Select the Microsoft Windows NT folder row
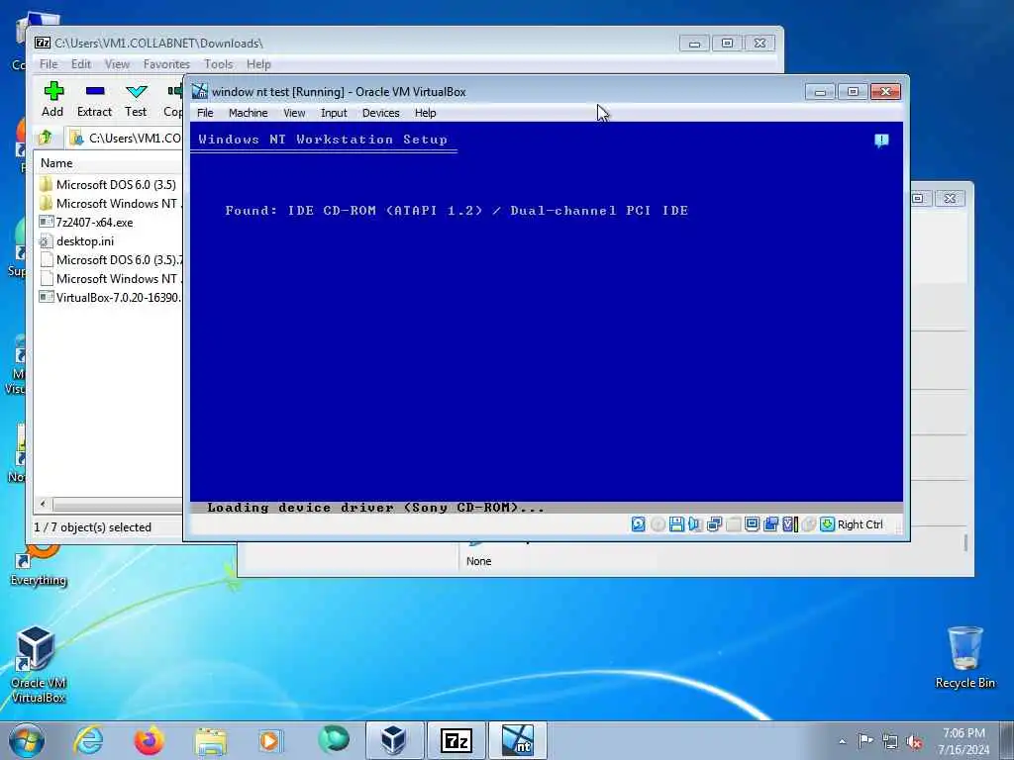This screenshot has height=760, width=1014. [110, 204]
